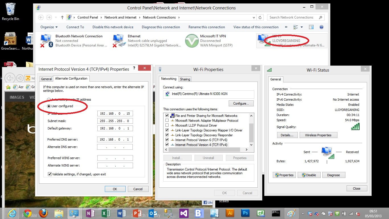
Task: Go back in the Network Connections window
Action: click(41, 17)
